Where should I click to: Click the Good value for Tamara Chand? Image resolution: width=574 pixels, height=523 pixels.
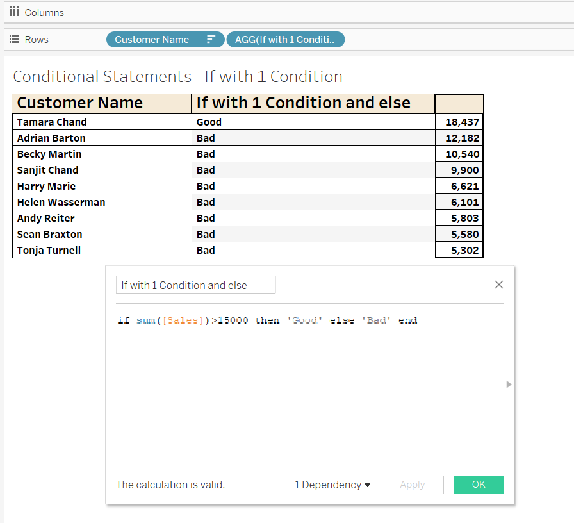tap(209, 122)
